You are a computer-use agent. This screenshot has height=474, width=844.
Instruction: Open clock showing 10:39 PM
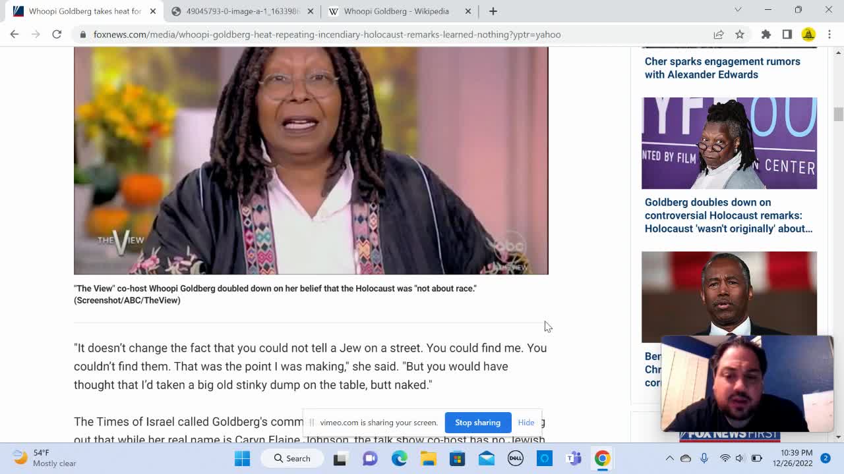[x=794, y=458]
